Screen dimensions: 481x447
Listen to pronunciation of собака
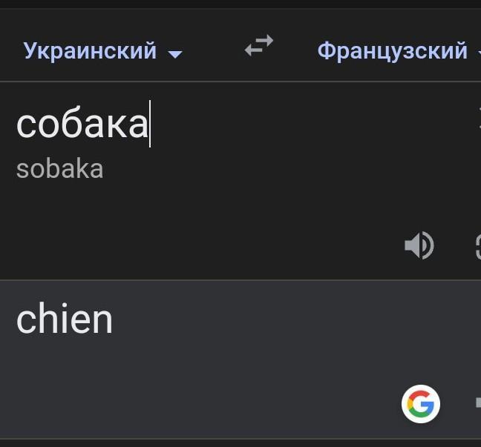[419, 245]
